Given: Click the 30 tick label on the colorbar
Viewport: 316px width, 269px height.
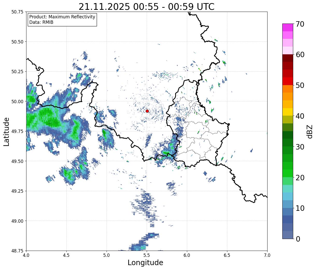Looking at the screenshot, I should point(300,147).
